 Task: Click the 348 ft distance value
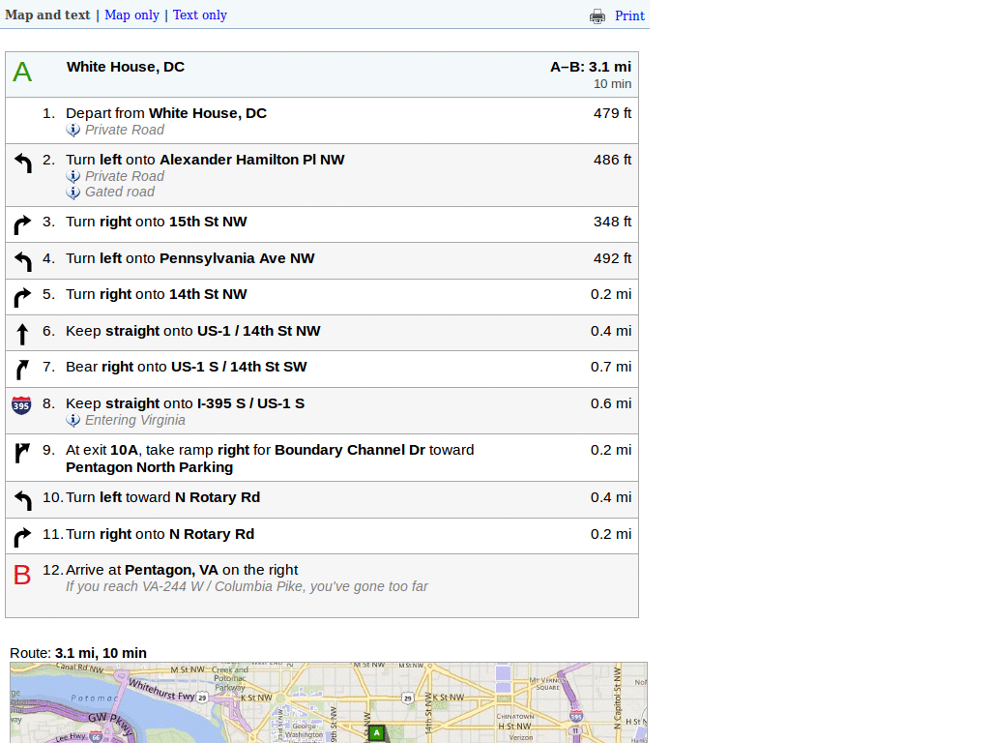(612, 222)
